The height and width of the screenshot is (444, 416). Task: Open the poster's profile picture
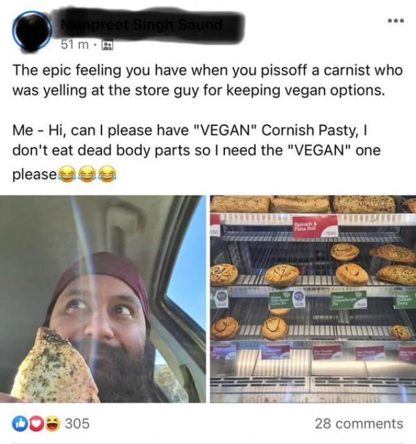31,30
